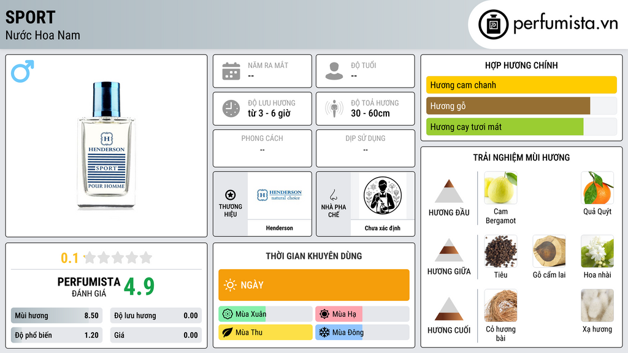The image size is (628, 353).
Task: Click the flower icon beside Mùa Xuân
Action: pos(228,314)
